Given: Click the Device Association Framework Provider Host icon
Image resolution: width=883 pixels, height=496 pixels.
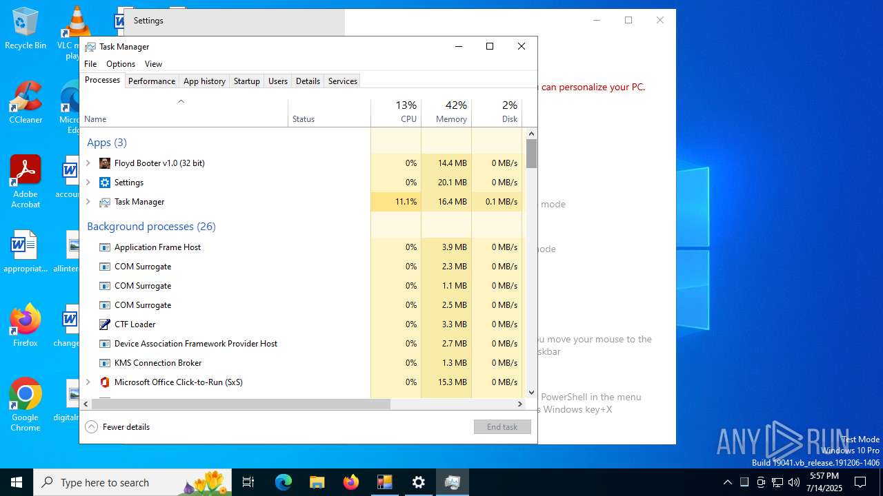Looking at the screenshot, I should (105, 344).
